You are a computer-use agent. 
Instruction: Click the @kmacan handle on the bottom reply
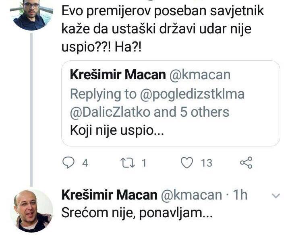coord(191,195)
